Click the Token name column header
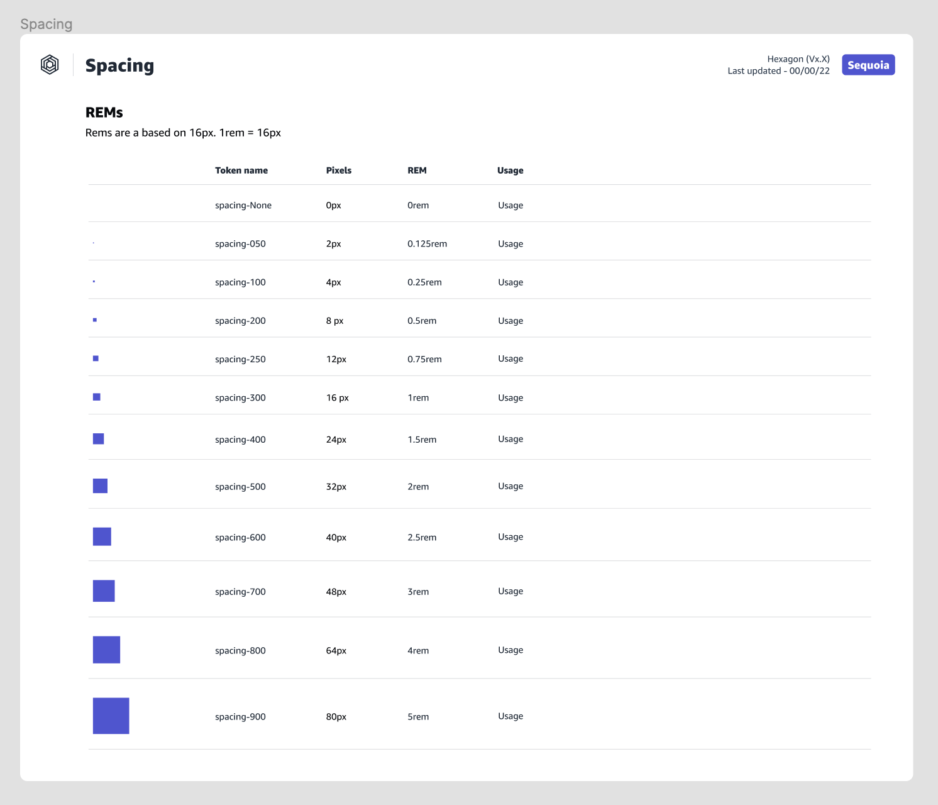Screen dimensions: 938x805 241,170
